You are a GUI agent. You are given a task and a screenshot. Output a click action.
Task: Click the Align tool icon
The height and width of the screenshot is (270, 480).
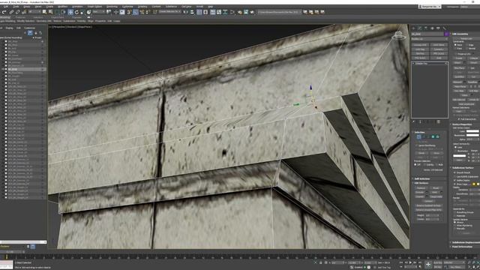tap(192, 12)
